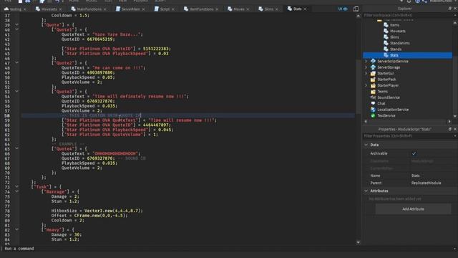Click the Add Attribute button
Screen dimensions: 458x258
413,209
